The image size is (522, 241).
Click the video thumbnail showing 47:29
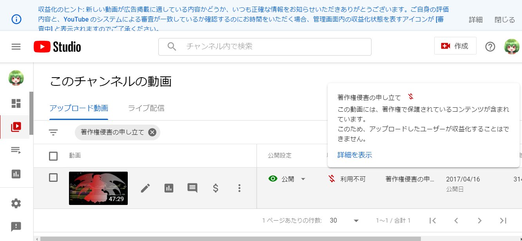[98, 188]
